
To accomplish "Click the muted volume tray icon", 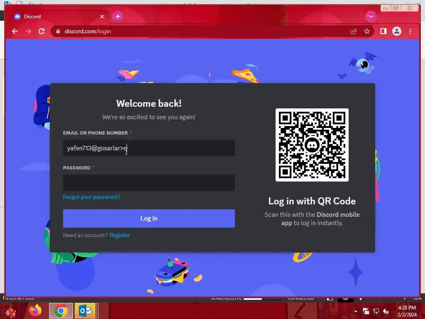I will 386,311.
